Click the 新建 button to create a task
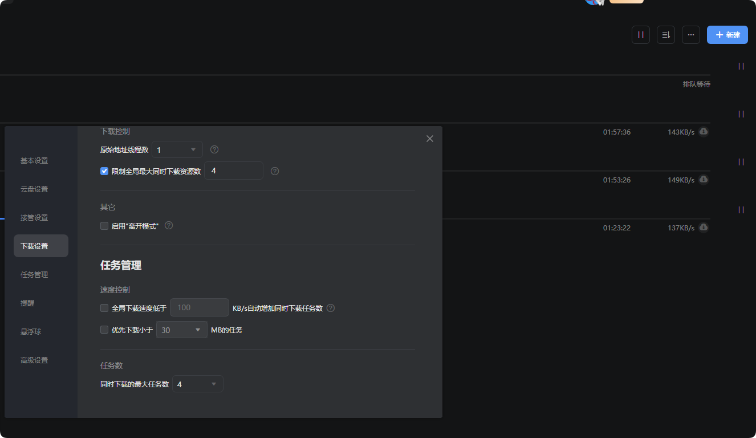The image size is (756, 438). [727, 35]
